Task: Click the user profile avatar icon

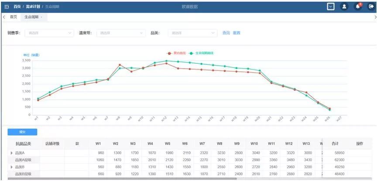Action: (x=344, y=7)
